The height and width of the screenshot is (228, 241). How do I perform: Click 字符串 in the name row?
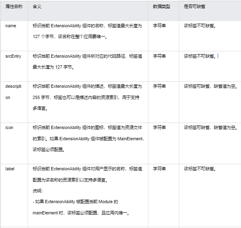159,26
